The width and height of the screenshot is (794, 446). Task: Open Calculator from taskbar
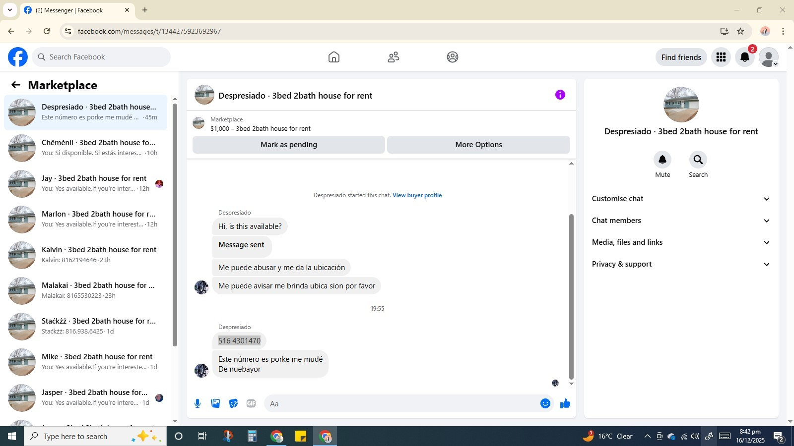252,436
